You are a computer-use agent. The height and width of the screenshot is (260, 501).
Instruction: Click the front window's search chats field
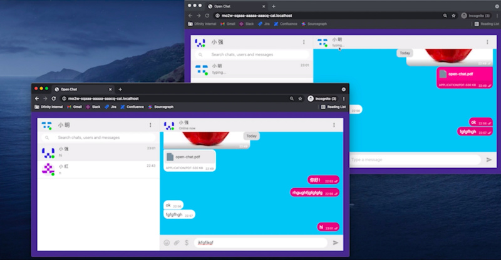tap(97, 137)
